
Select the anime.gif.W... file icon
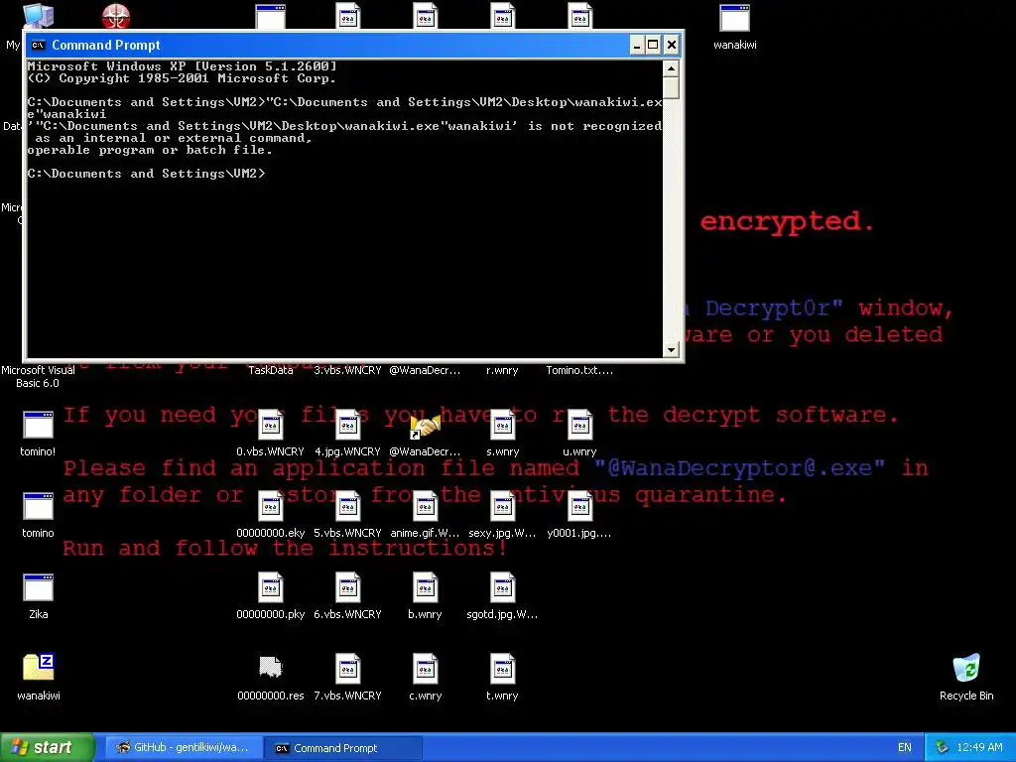[x=425, y=506]
